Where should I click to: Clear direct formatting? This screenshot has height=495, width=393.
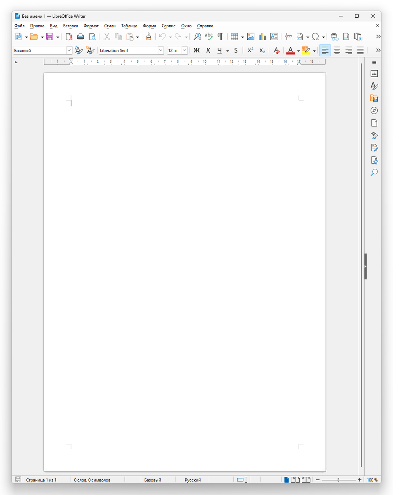(276, 50)
